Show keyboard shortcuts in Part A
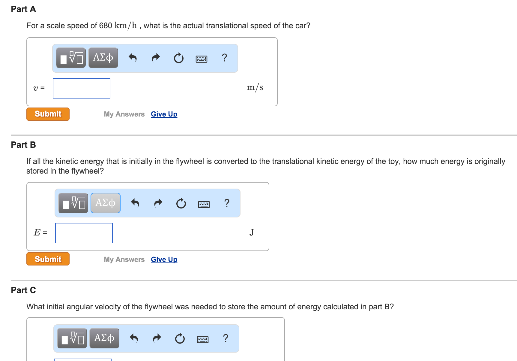 [201, 59]
